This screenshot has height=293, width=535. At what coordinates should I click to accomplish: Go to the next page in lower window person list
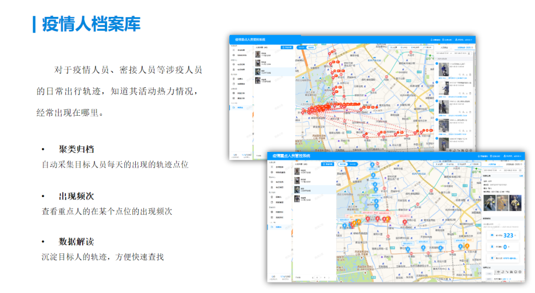pyautogui.click(x=329, y=278)
